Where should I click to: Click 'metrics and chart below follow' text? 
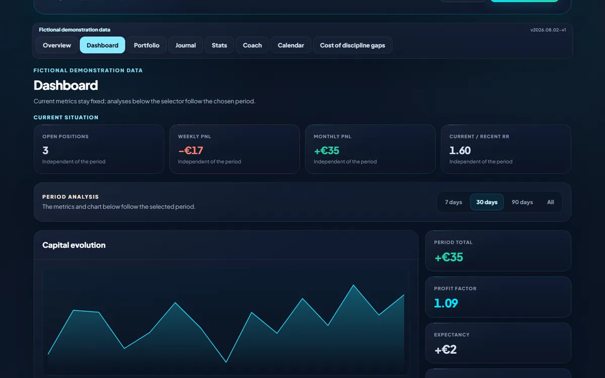pos(119,207)
